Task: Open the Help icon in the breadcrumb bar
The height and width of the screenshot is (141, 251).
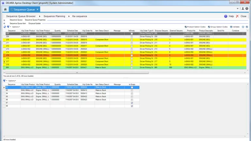Action: click(x=226, y=16)
